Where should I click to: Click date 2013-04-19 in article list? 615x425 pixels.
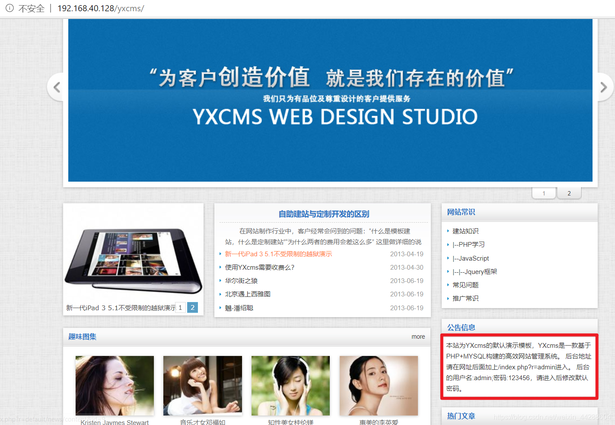[407, 254]
